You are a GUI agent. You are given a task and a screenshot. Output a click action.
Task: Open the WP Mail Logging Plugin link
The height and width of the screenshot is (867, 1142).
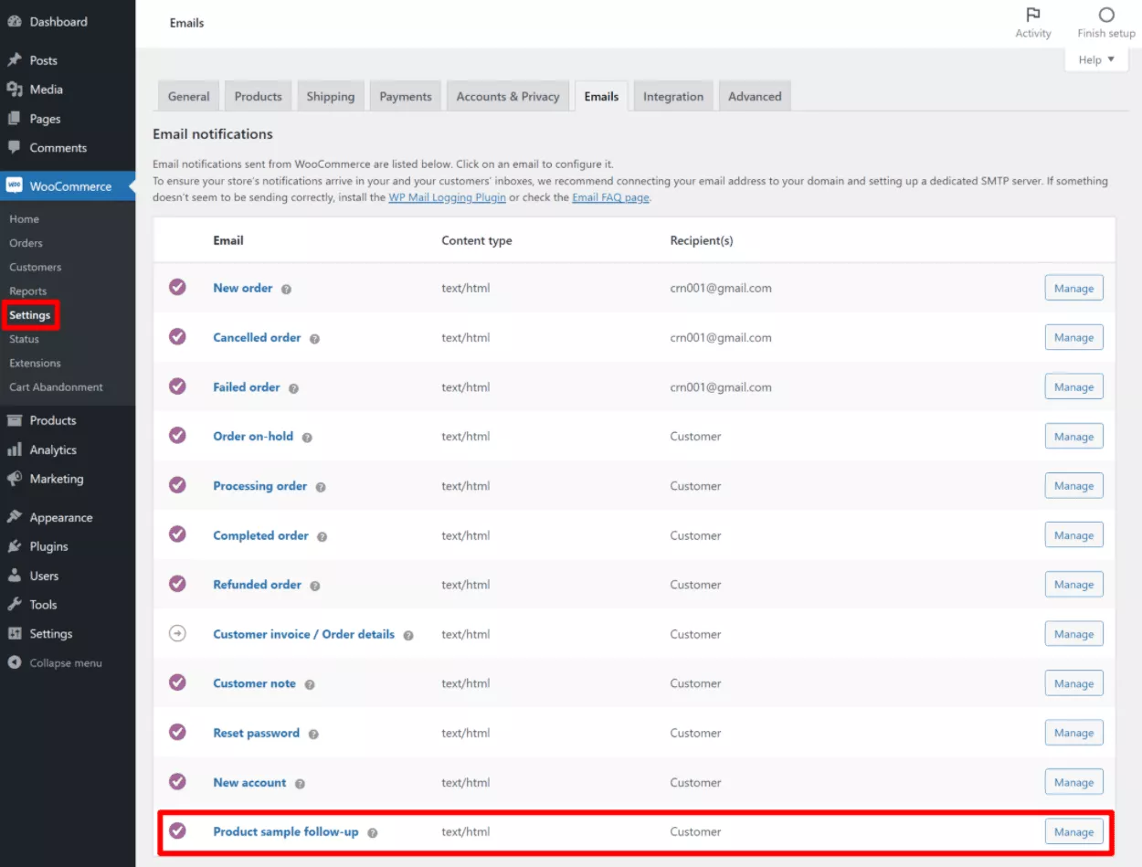tap(447, 197)
